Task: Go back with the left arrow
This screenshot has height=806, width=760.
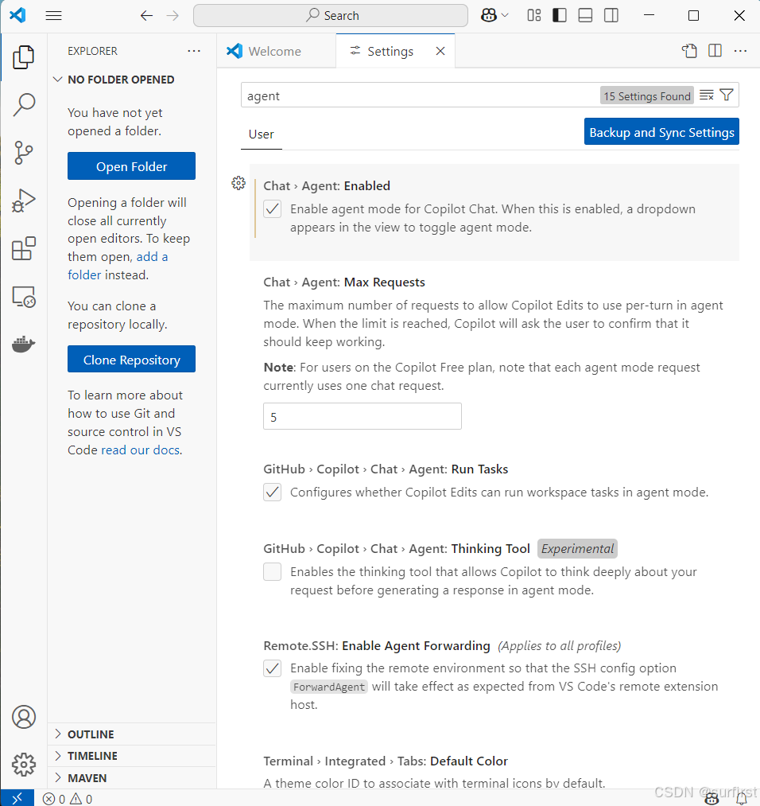Action: (x=146, y=15)
